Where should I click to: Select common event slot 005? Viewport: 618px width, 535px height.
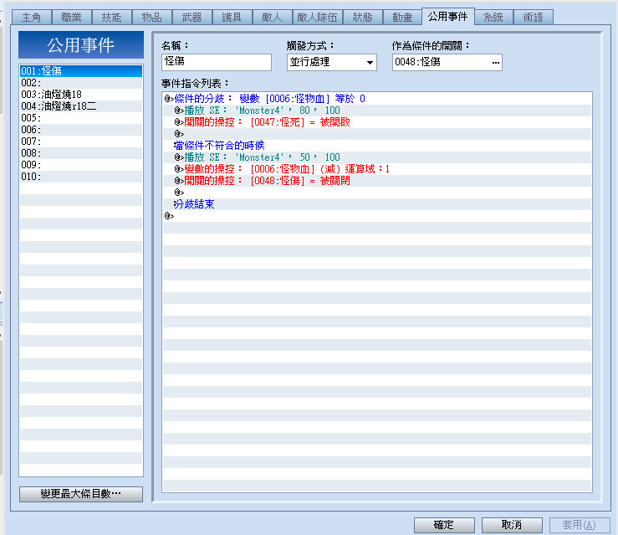[x=81, y=118]
